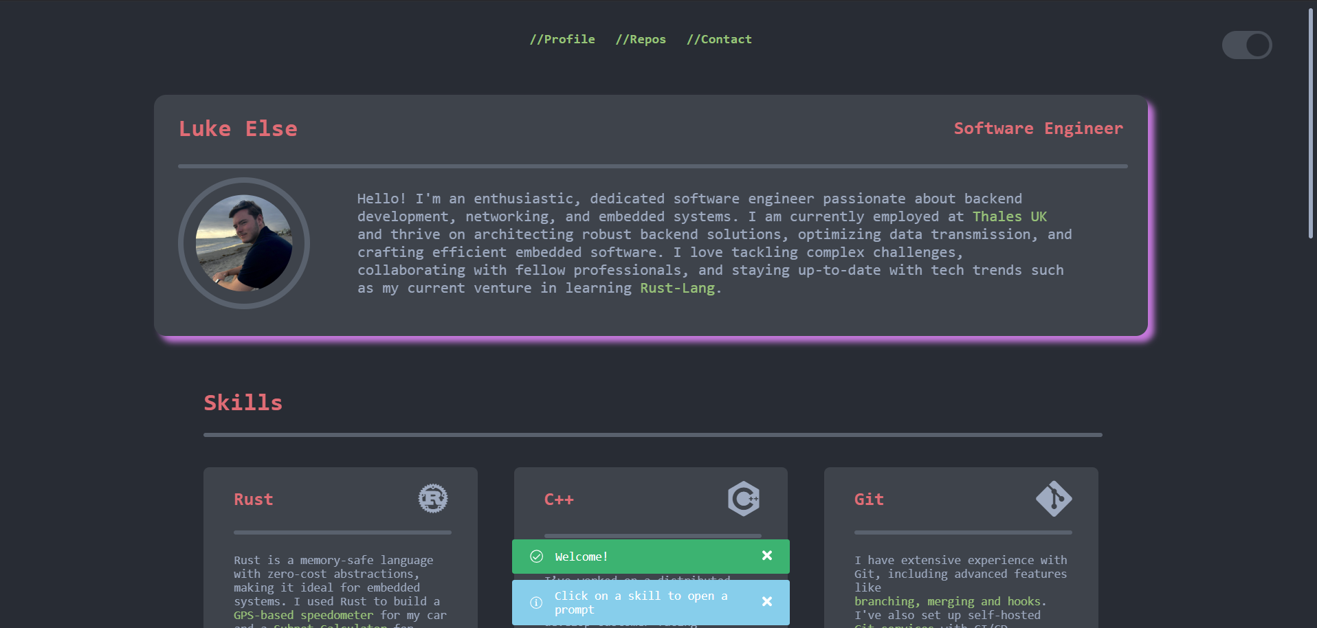The image size is (1317, 628).
Task: Select the C++ skill card heading
Action: pos(559,500)
